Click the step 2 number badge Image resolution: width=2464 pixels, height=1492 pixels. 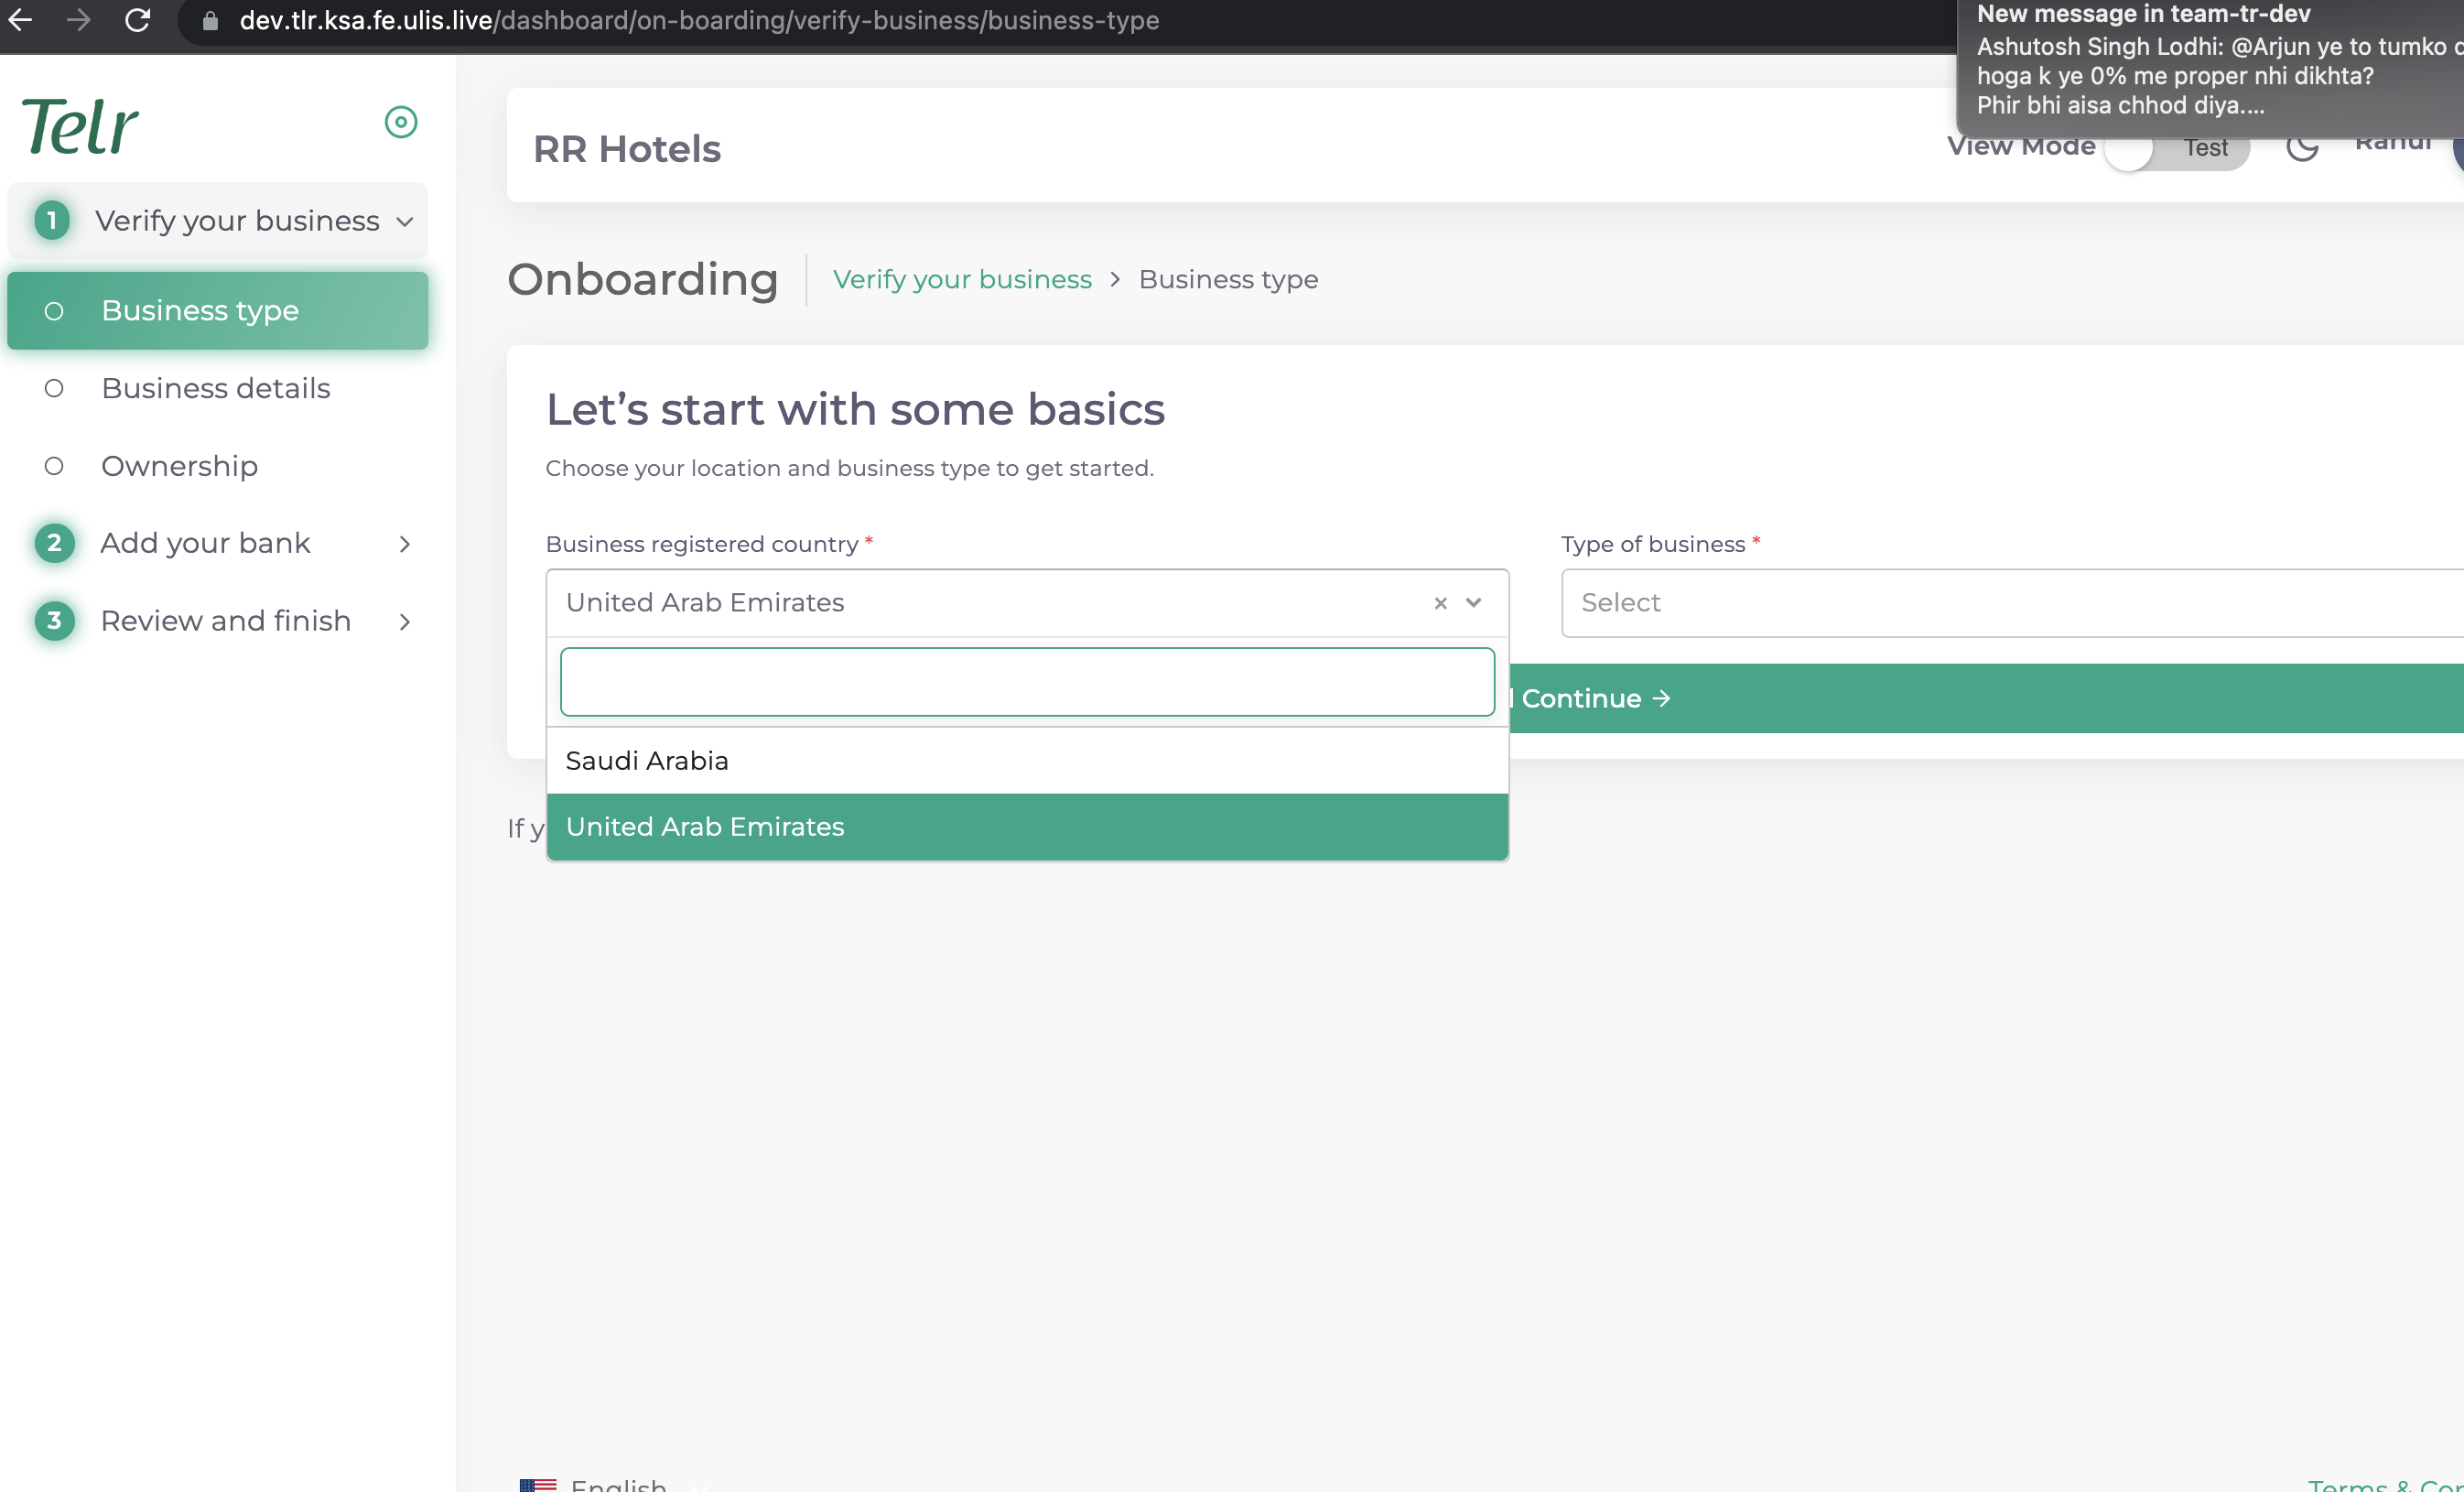[54, 543]
